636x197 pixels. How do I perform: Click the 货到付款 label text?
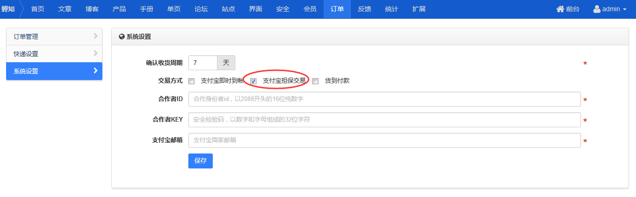(337, 81)
